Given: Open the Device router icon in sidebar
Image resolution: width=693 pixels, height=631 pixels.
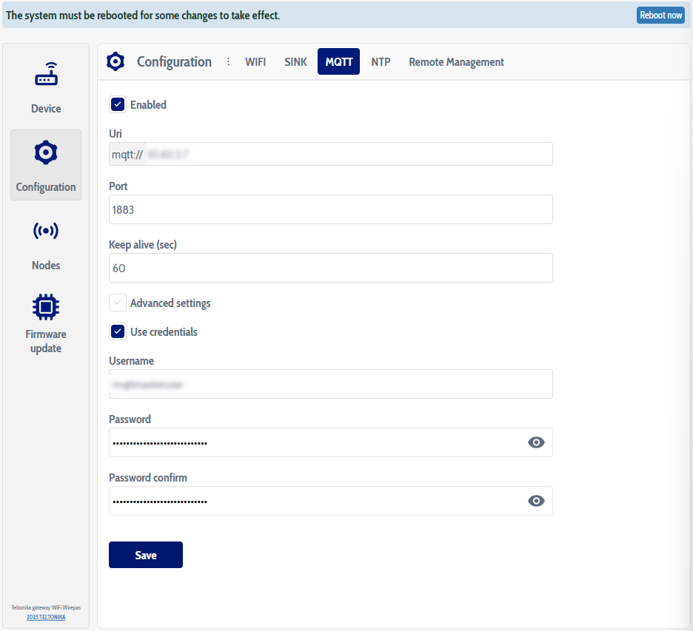Looking at the screenshot, I should (x=46, y=75).
